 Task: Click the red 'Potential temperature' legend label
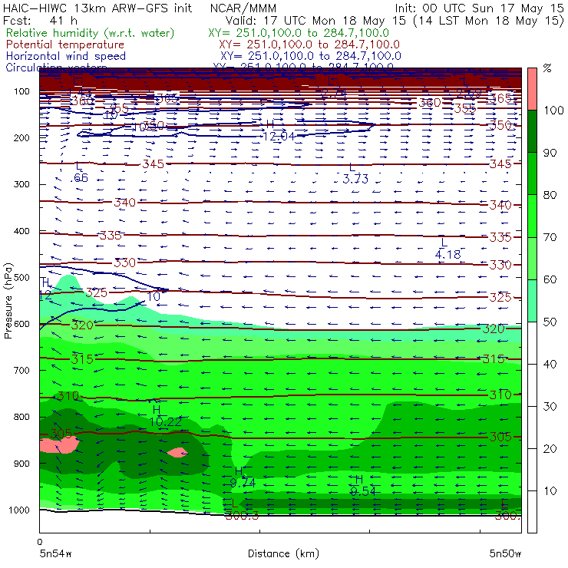(x=65, y=45)
